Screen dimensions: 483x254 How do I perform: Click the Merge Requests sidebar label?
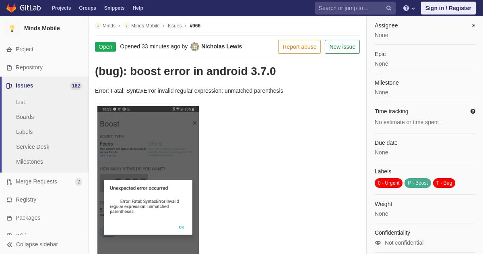[36, 181]
